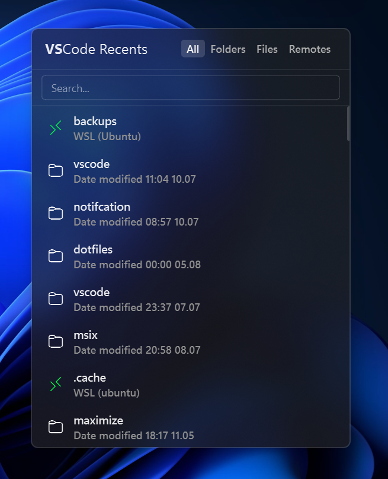Screen dimensions: 388x479
Task: Click the VSCode Recents title
Action: pos(97,49)
